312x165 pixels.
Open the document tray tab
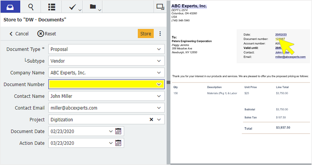[10, 7]
